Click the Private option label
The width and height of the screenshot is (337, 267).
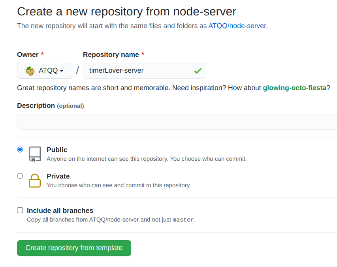58,176
